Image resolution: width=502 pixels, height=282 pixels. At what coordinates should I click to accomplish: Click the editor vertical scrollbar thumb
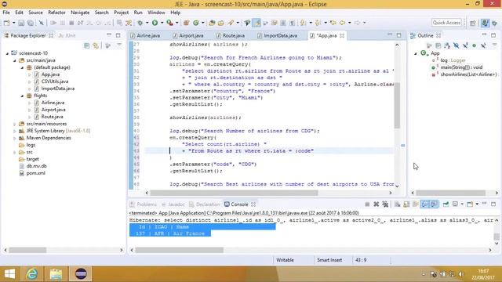[x=397, y=106]
